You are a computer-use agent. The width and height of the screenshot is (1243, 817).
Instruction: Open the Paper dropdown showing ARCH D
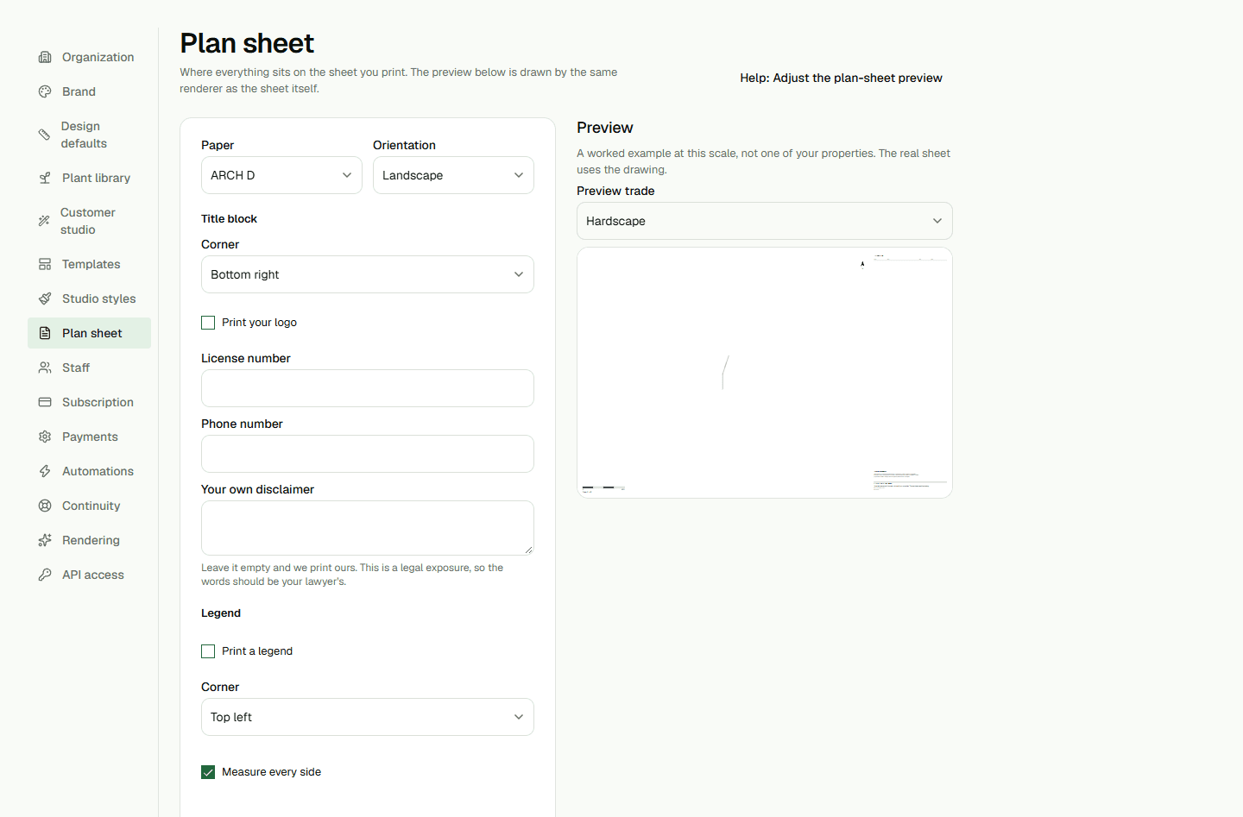click(x=281, y=175)
